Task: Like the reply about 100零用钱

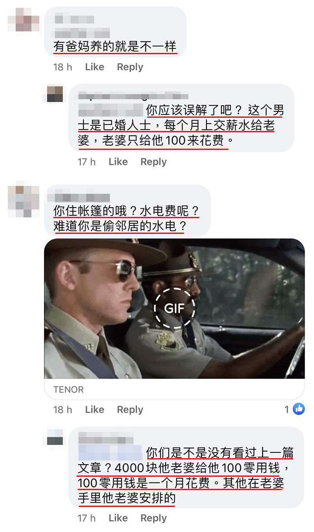Action: click(118, 518)
